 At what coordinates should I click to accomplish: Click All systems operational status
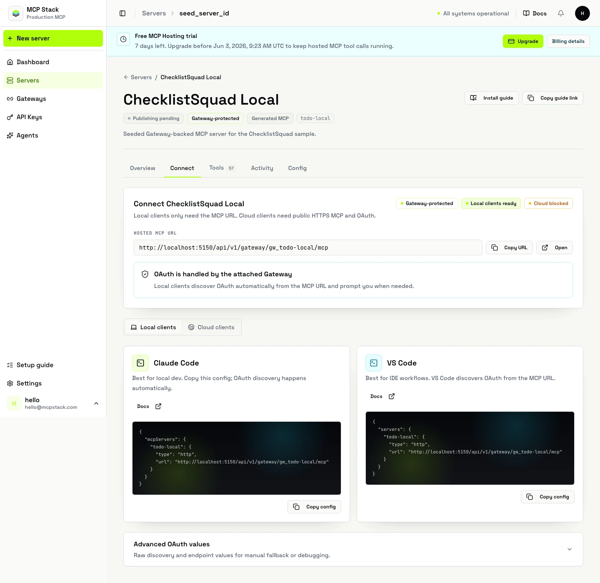[x=473, y=13]
